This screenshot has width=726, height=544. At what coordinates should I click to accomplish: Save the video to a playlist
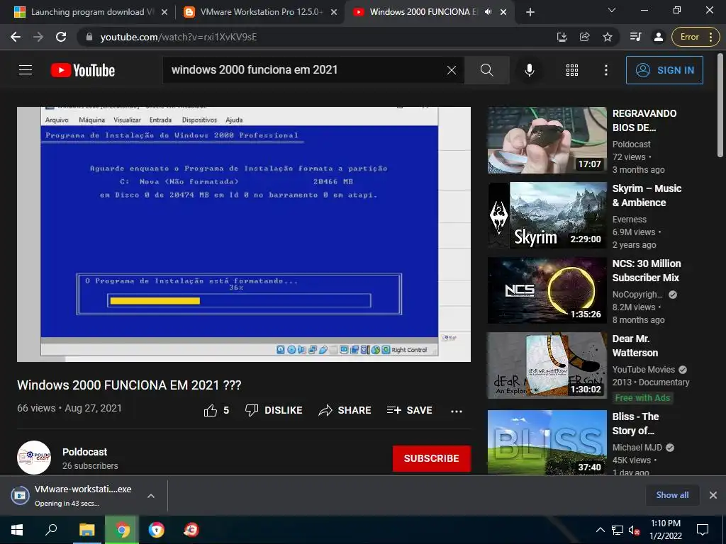click(x=410, y=410)
